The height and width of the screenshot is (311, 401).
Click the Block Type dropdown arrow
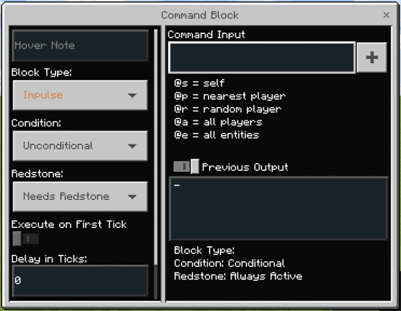(132, 96)
